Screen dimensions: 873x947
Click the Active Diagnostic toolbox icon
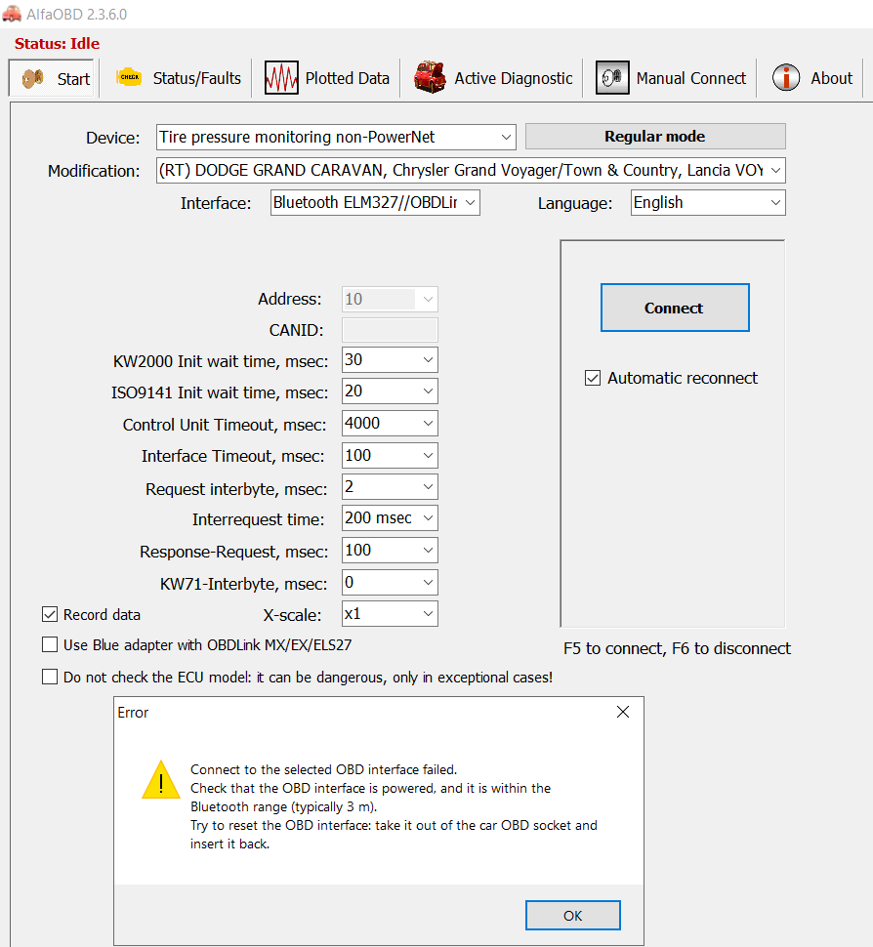pyautogui.click(x=430, y=78)
